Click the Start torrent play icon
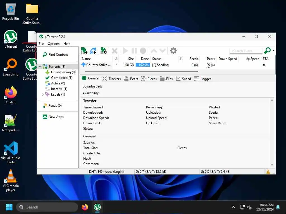Image resolution: width=286 pixels, height=214 pixels. 125,51
